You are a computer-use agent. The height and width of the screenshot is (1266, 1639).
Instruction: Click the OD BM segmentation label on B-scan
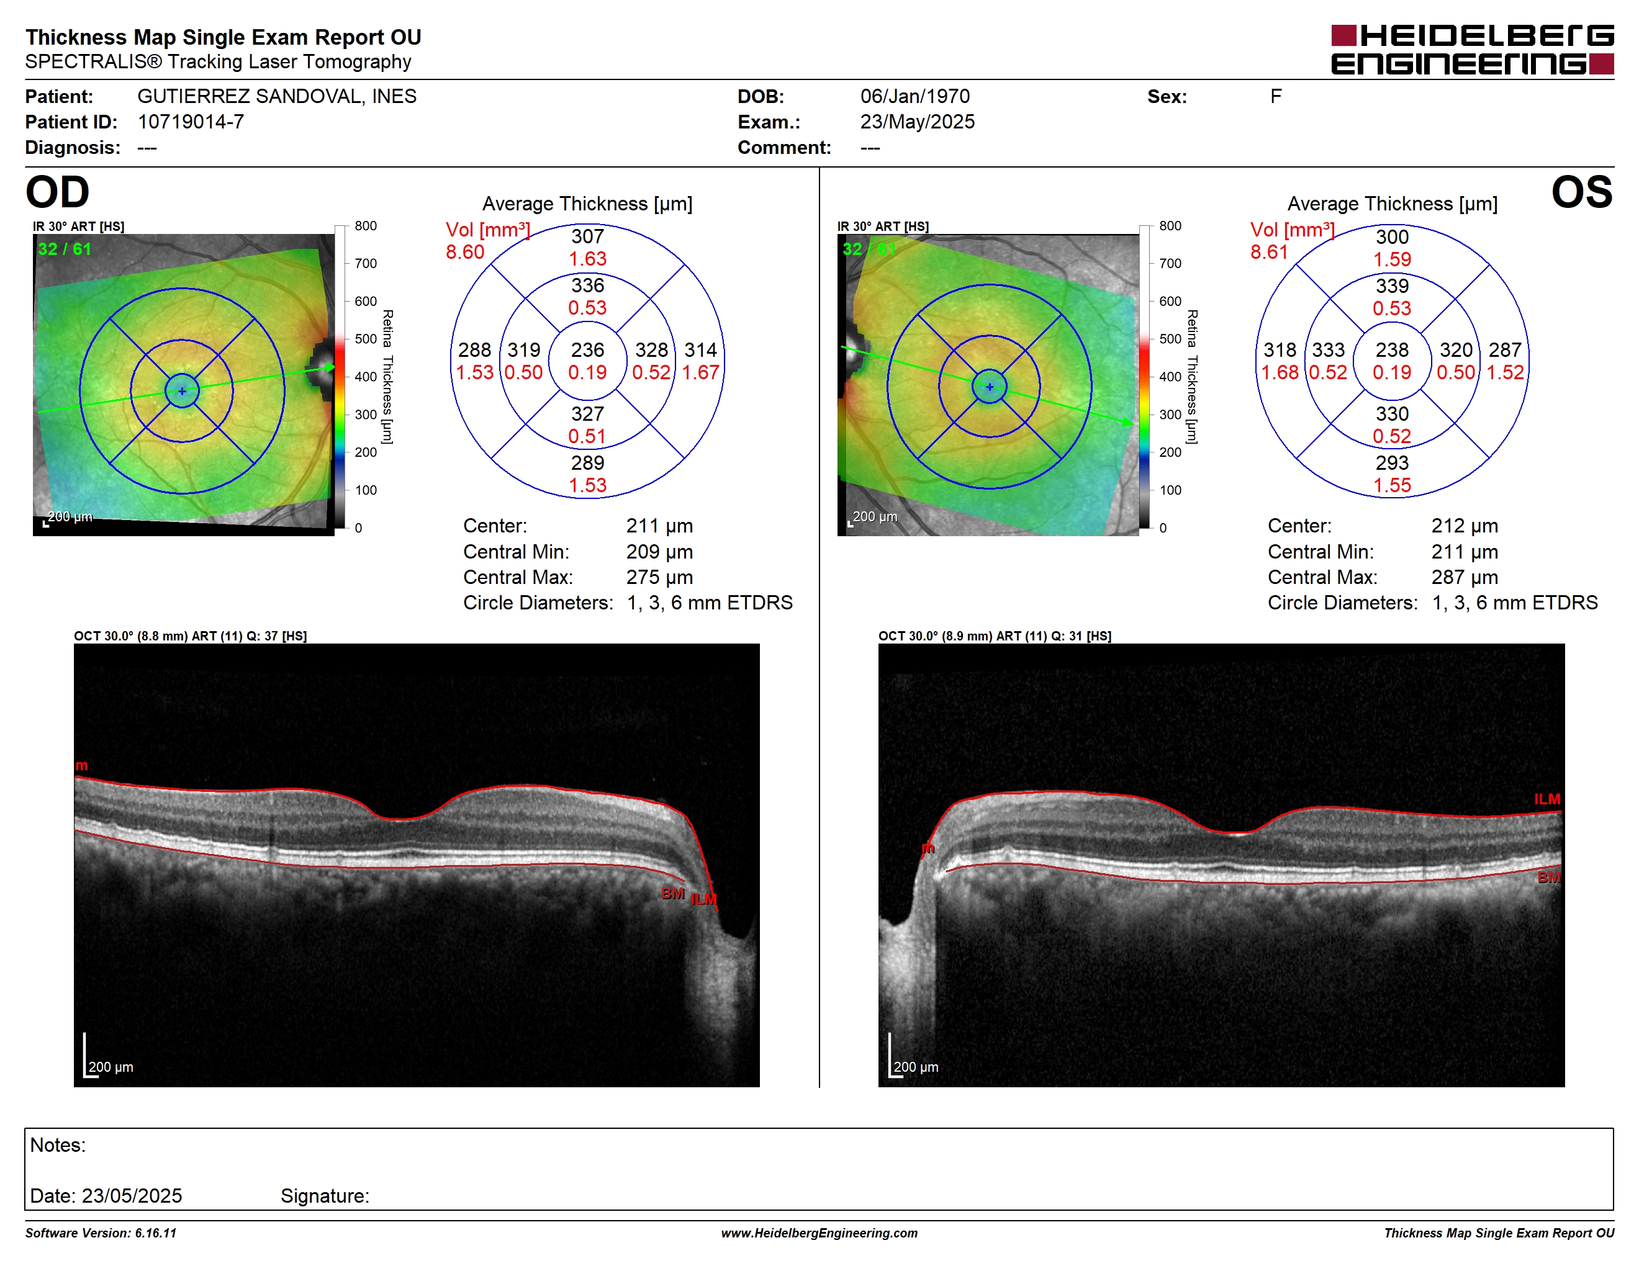click(672, 894)
